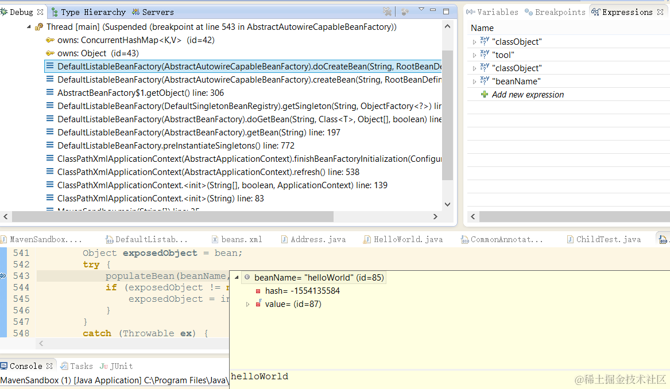Switch to beans.xml editor tab

[x=237, y=240]
